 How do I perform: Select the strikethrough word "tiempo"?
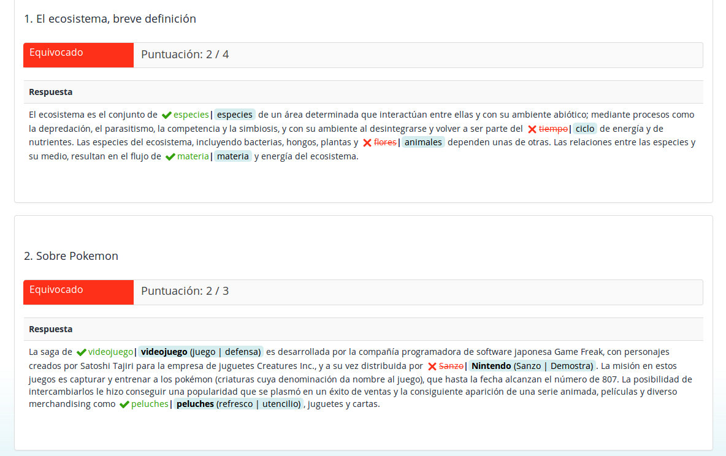[x=553, y=128]
